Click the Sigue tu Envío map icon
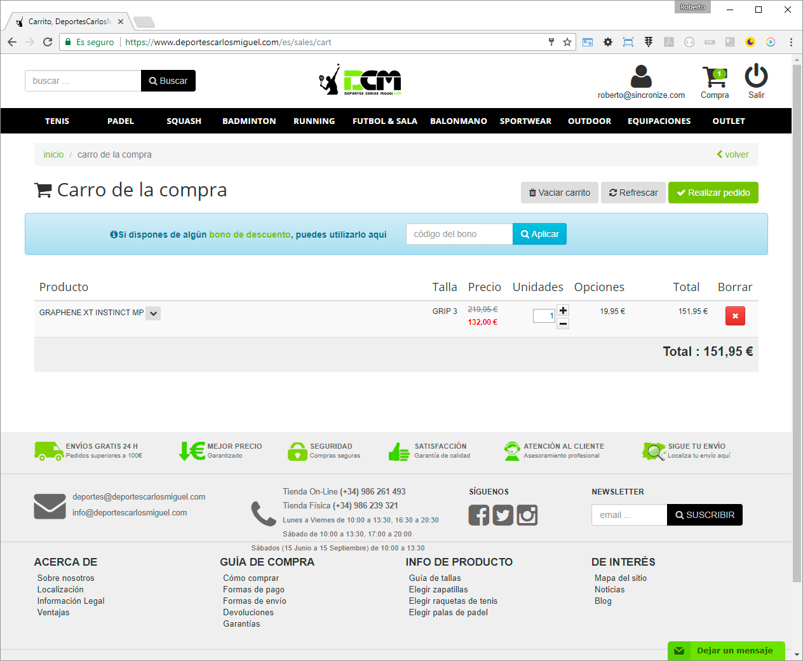803x661 pixels. tap(653, 451)
